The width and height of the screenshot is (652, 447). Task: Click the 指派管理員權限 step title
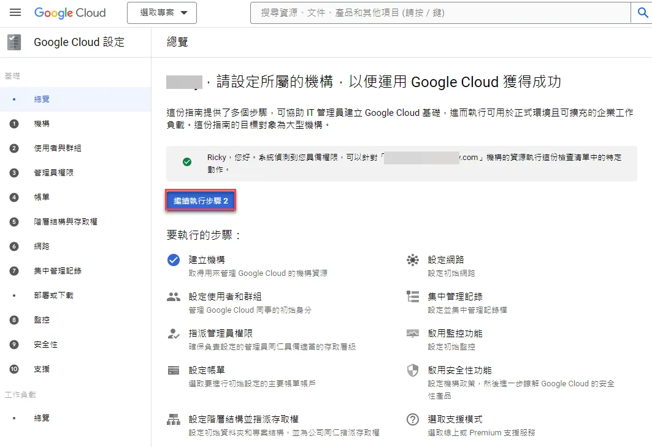pyautogui.click(x=220, y=334)
